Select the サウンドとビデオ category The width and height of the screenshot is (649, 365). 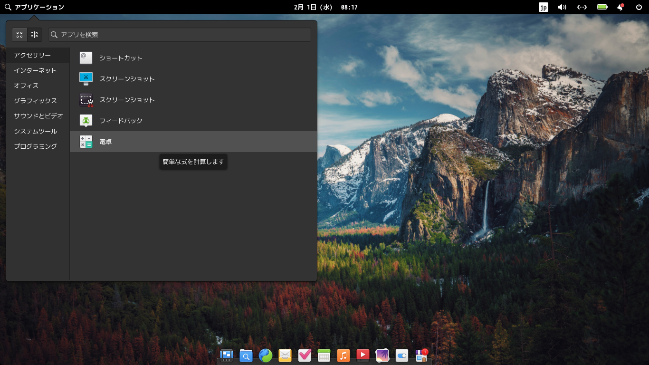38,116
